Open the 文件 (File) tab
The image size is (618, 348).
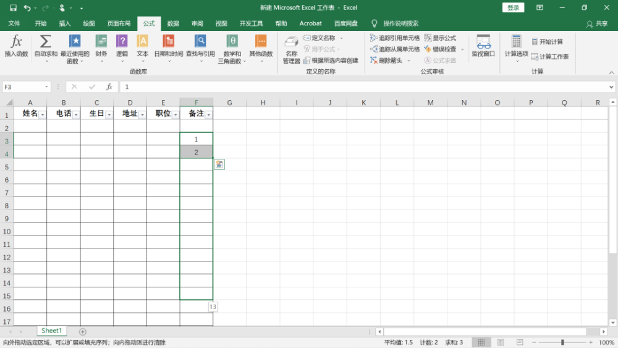tap(14, 23)
